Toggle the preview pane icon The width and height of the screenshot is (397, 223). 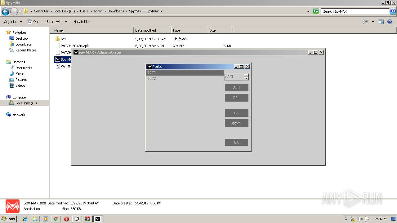click(381, 22)
